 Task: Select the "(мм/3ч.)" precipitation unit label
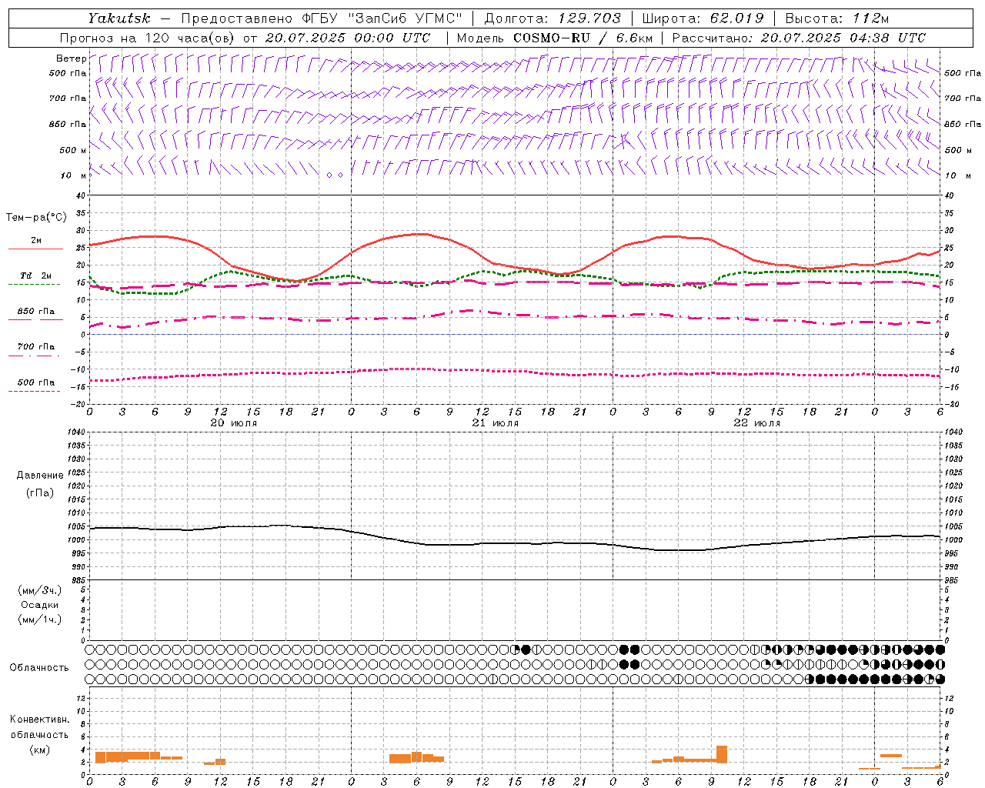[40, 590]
